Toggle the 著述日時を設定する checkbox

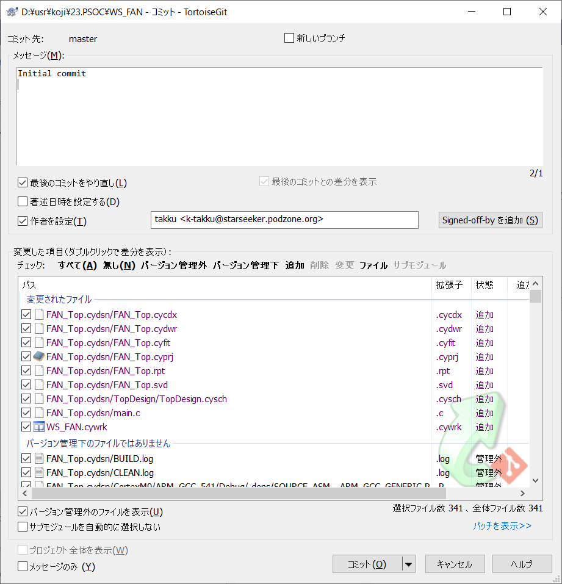coord(23,201)
